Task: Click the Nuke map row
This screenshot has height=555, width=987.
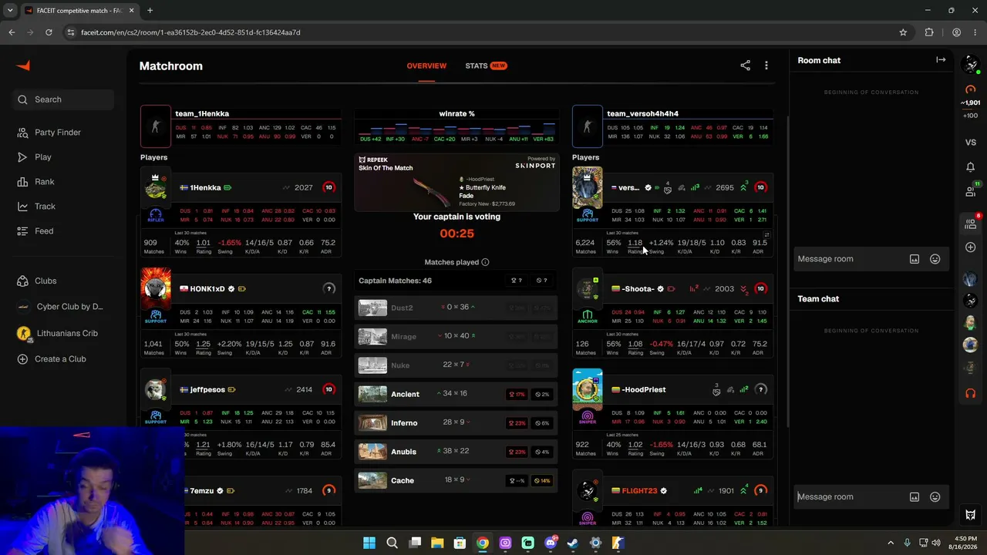Action: (456, 365)
